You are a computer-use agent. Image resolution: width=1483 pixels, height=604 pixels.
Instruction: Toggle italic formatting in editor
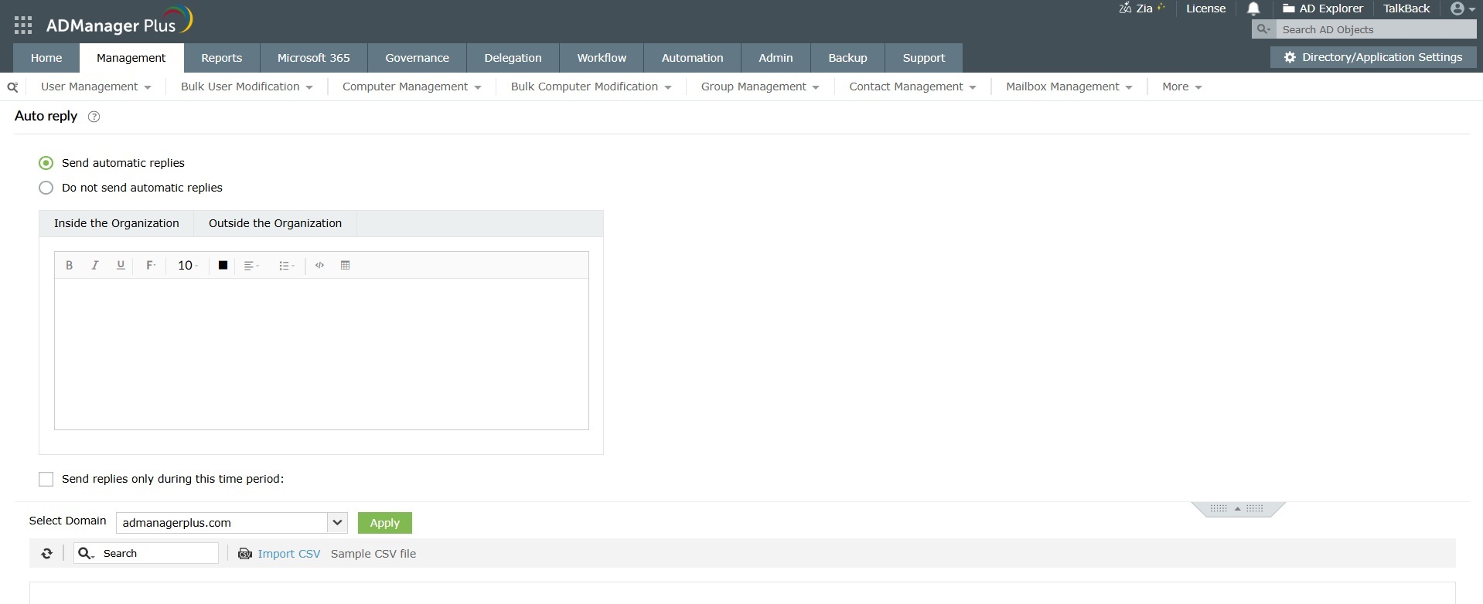tap(95, 265)
